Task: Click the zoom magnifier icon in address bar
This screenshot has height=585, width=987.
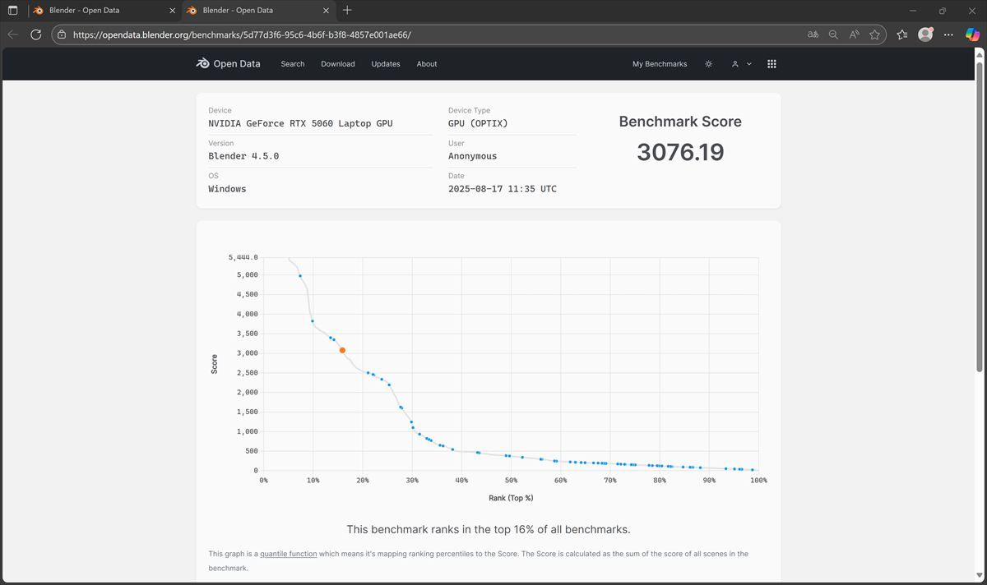Action: (x=833, y=35)
